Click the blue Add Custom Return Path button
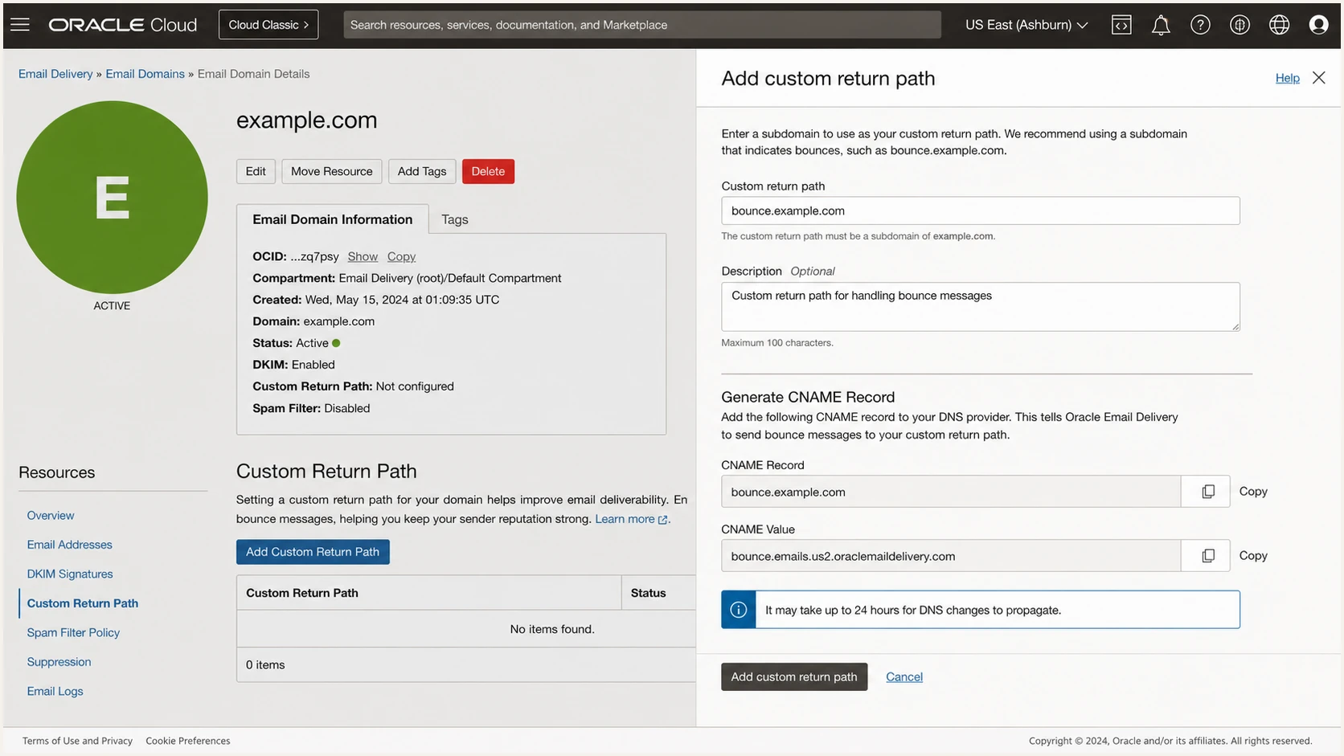The width and height of the screenshot is (1344, 756). tap(313, 552)
